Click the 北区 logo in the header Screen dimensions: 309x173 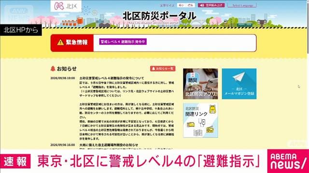coord(66,6)
